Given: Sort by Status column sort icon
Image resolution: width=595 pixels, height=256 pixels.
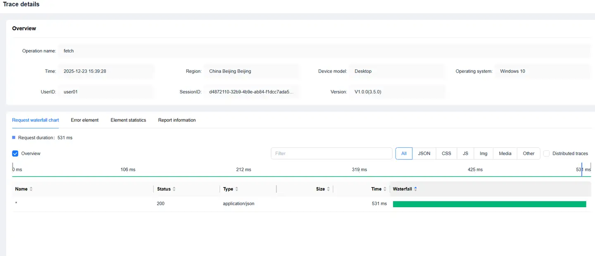Looking at the screenshot, I should click(x=174, y=189).
